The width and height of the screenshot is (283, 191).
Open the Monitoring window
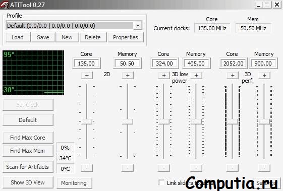click(x=74, y=183)
